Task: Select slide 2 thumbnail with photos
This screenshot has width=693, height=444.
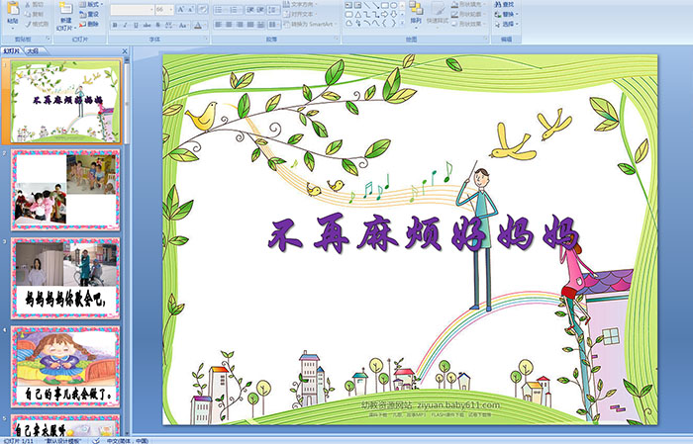Action: point(65,190)
